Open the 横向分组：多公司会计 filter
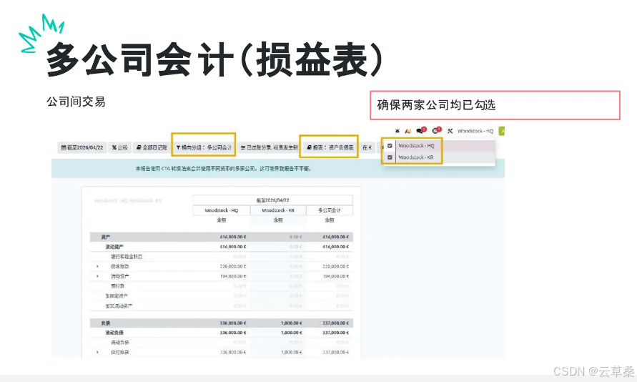 pyautogui.click(x=204, y=147)
